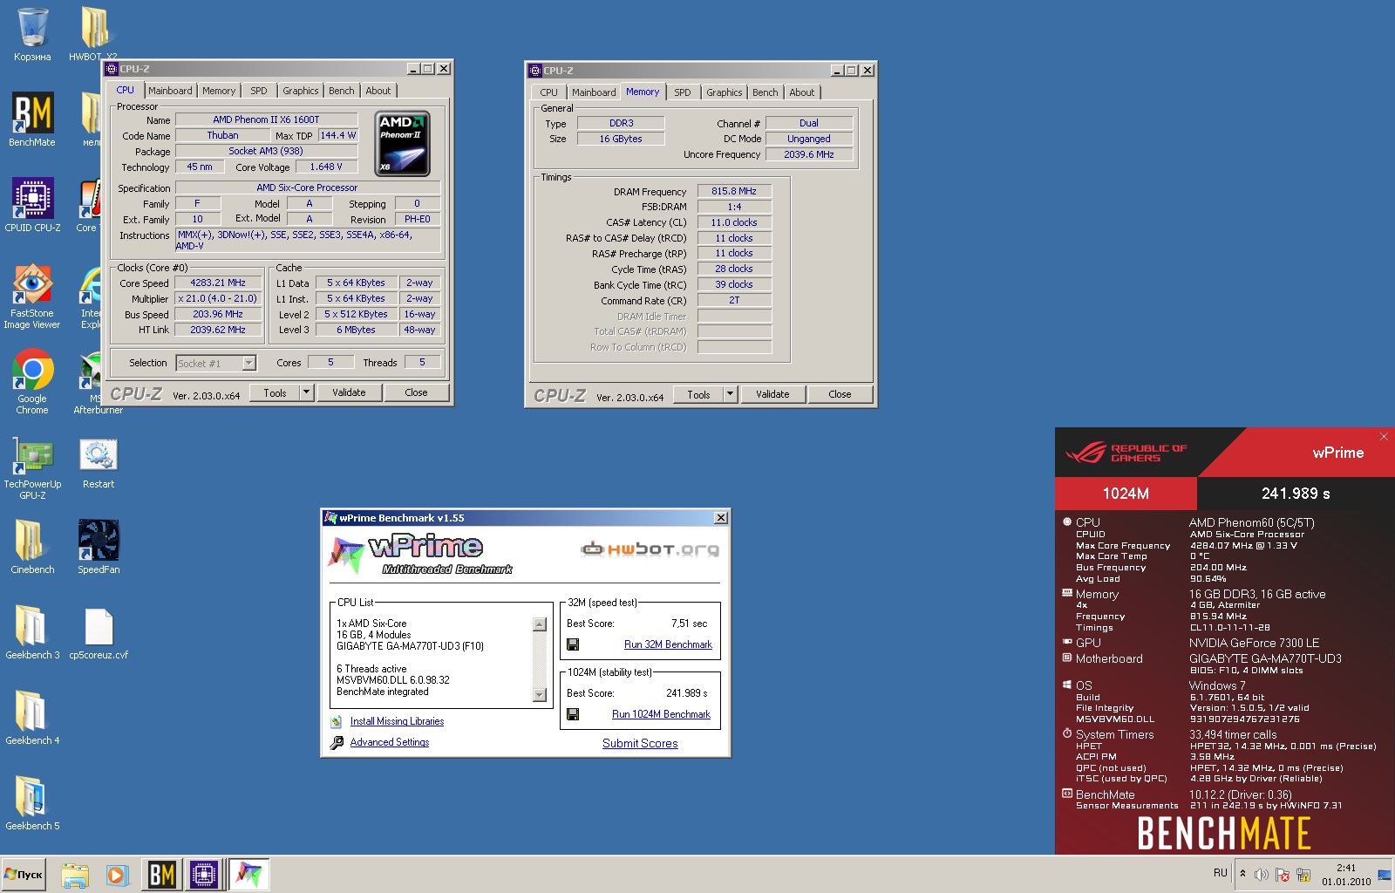Switch to CPU tab in right CPU-Z window
The height and width of the screenshot is (893, 1395).
tap(548, 92)
